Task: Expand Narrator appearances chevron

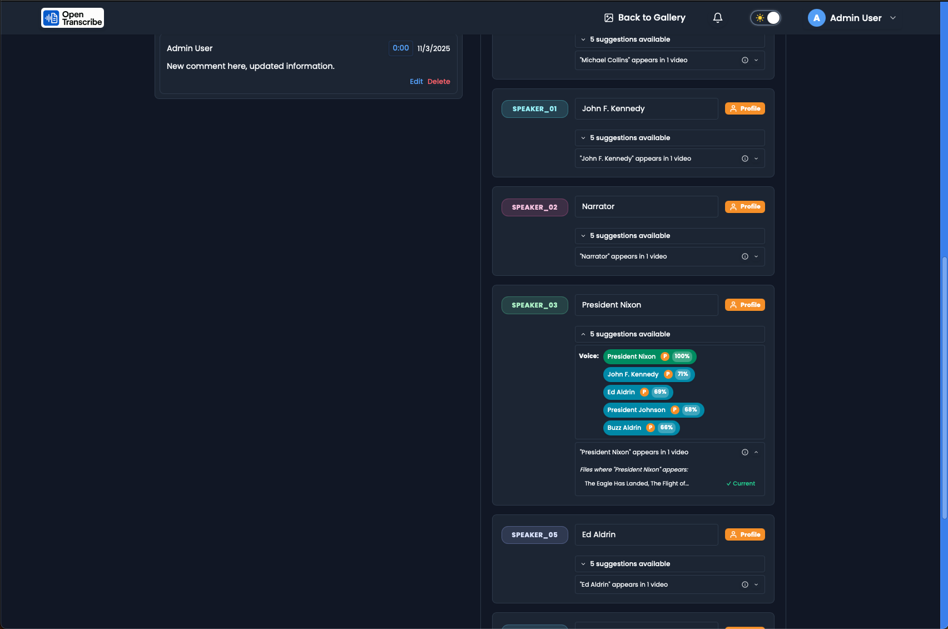Action: [x=756, y=256]
